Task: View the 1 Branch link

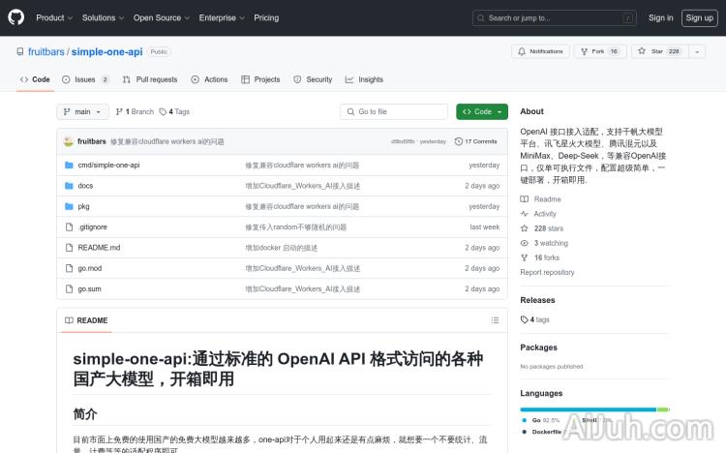Action: pyautogui.click(x=135, y=111)
